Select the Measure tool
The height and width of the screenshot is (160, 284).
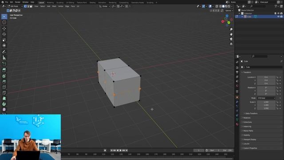(4, 58)
